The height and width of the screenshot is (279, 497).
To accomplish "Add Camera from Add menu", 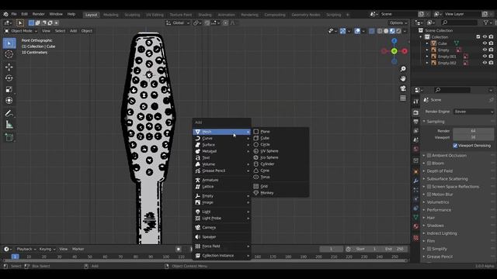I will click(221, 227).
